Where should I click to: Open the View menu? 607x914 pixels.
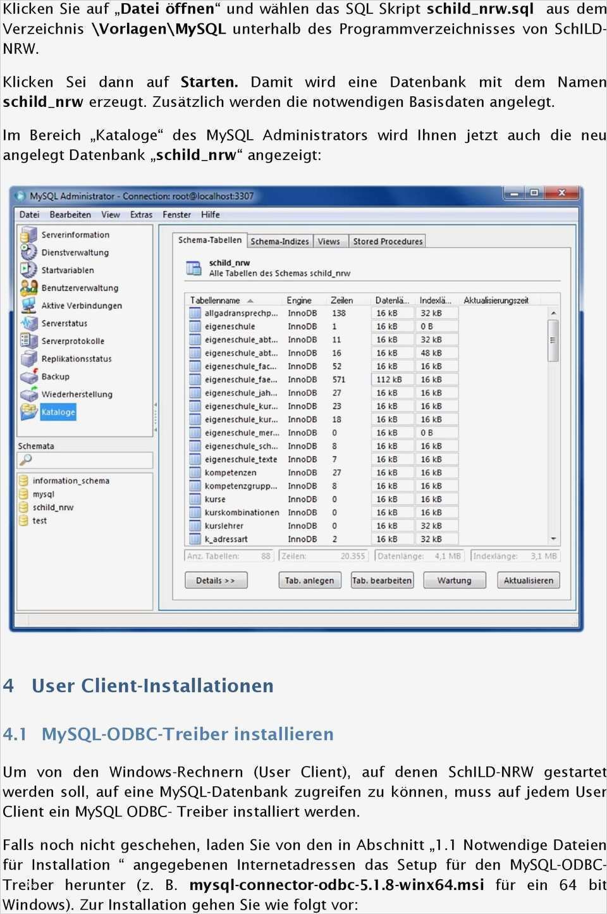(111, 215)
